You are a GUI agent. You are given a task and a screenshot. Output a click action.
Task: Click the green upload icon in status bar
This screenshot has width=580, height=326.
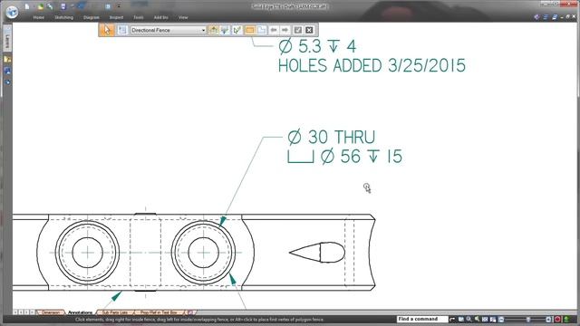pos(566,319)
